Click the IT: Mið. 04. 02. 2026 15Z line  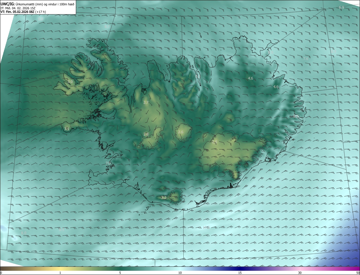(18, 8)
